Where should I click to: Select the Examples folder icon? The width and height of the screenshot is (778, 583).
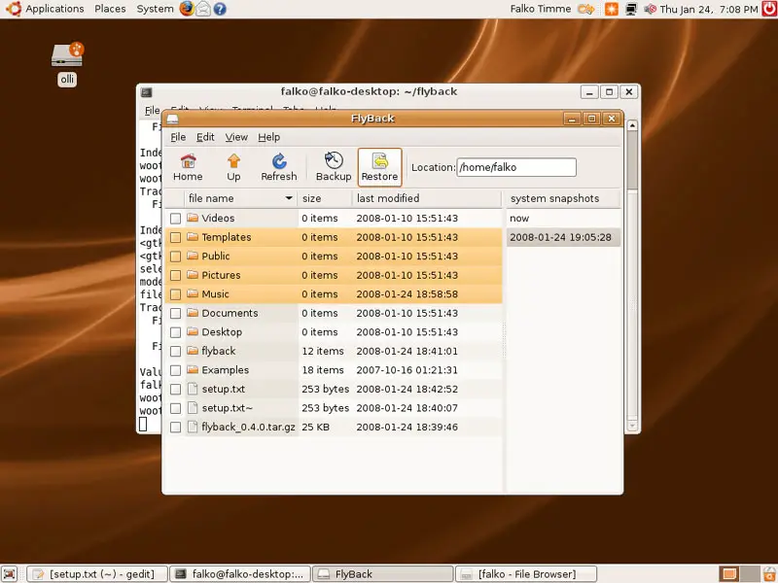point(193,370)
